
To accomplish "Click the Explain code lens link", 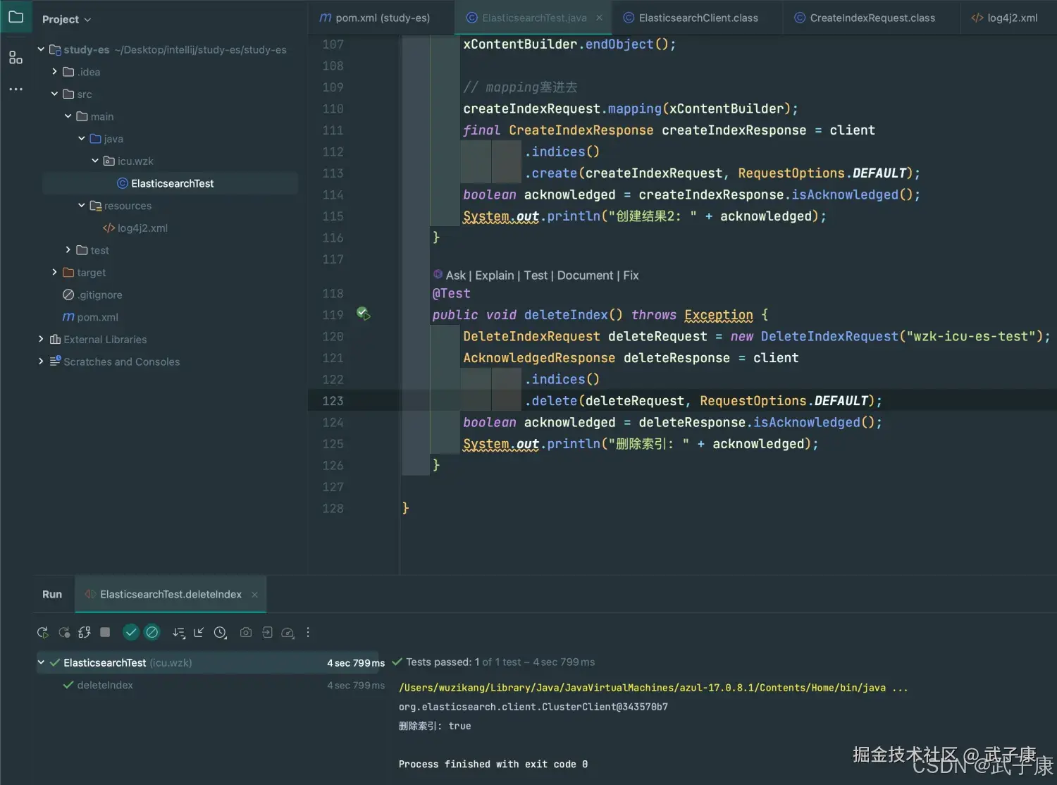I will (x=495, y=276).
